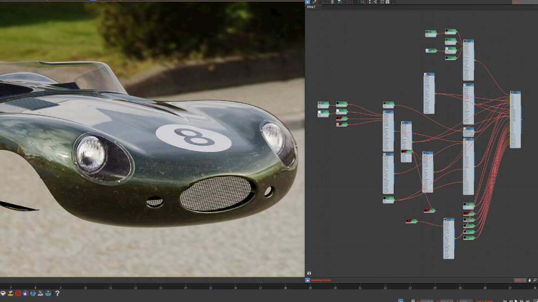The width and height of the screenshot is (538, 302).
Task: Click the eyedropper Pick Material tool
Action: point(316,2)
